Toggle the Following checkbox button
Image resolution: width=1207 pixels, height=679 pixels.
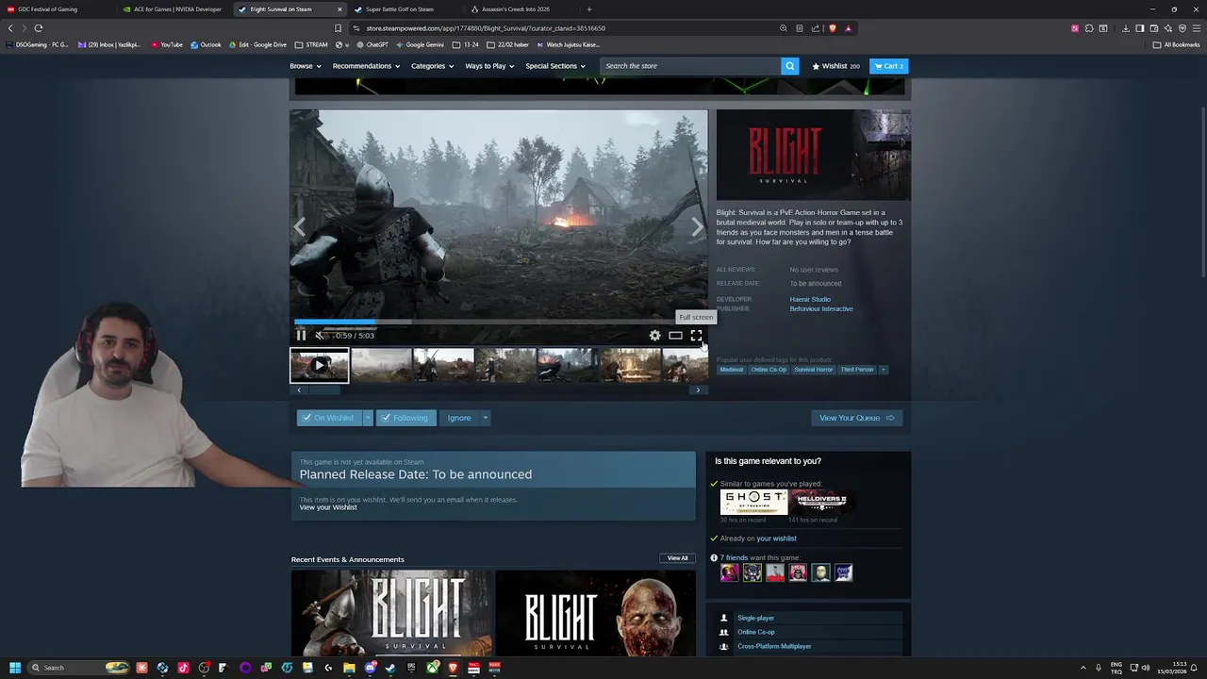pos(405,418)
